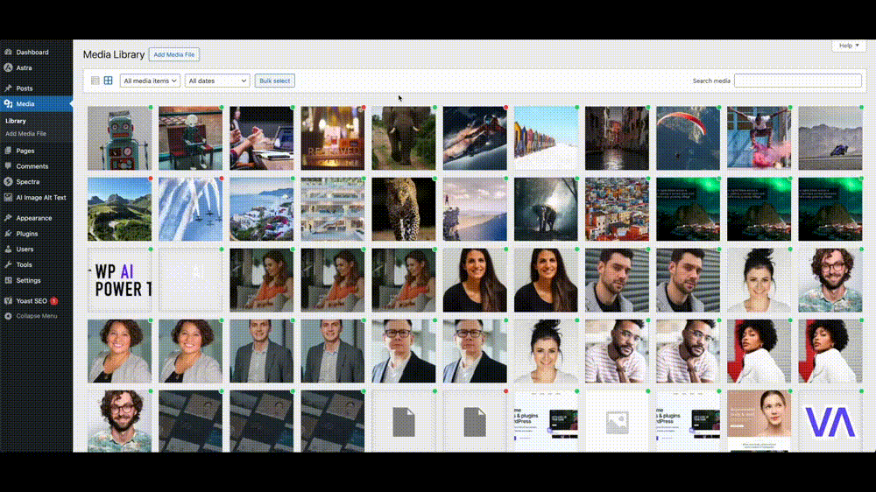The image size is (876, 492).
Task: Collapse the admin sidebar menu
Action: tap(36, 315)
